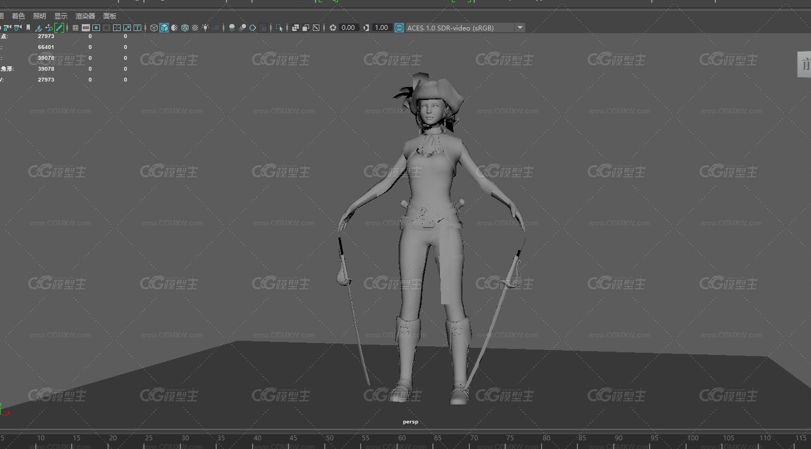The image size is (811, 449).
Task: Select wireframe display cube icon
Action: 154,28
